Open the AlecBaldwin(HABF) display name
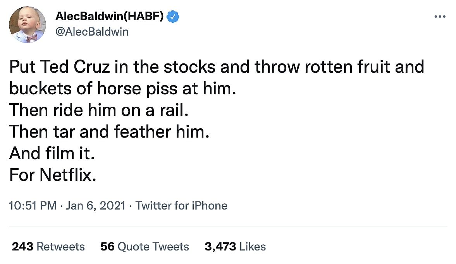 (x=110, y=17)
